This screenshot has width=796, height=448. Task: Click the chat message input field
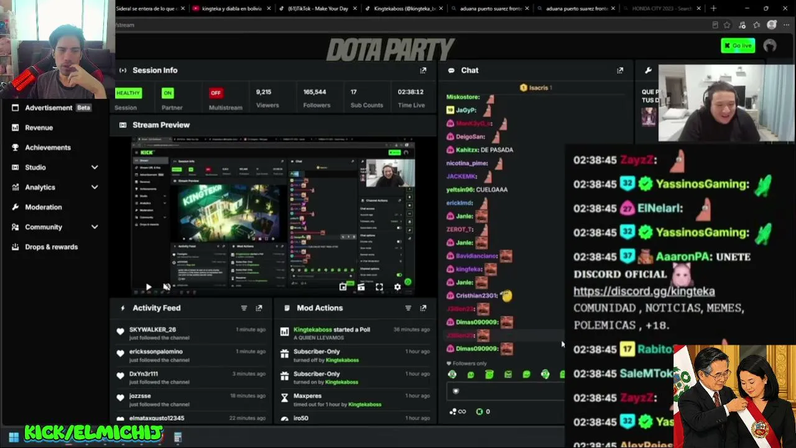click(x=505, y=391)
